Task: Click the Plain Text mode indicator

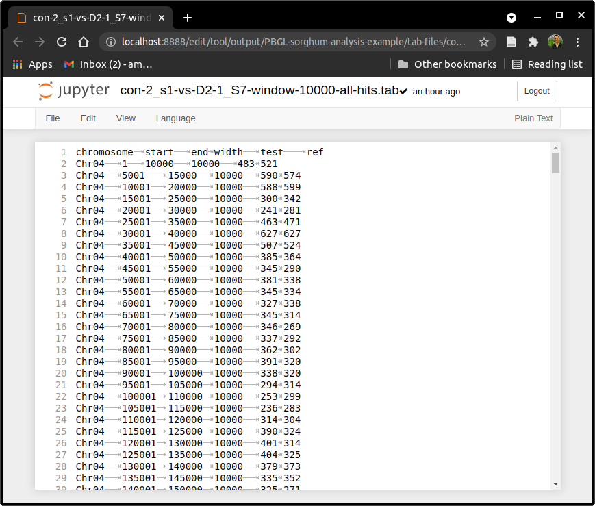Action: [533, 118]
